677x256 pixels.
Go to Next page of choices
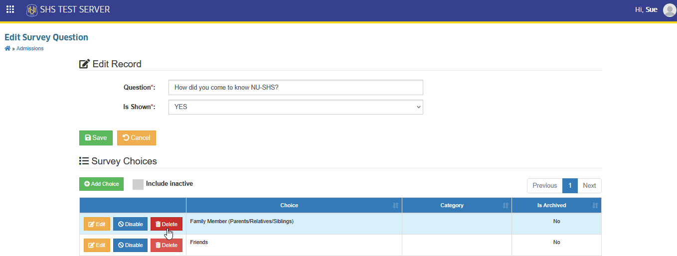(589, 185)
